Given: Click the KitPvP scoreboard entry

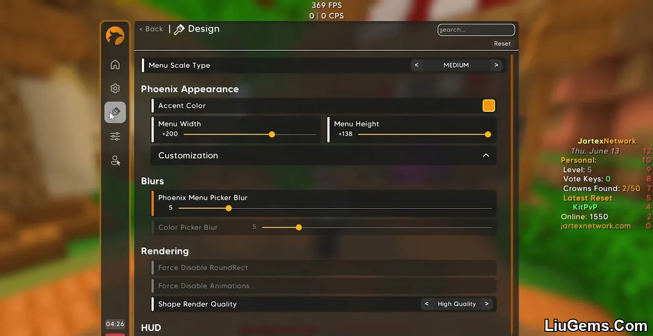Looking at the screenshot, I should pos(585,207).
